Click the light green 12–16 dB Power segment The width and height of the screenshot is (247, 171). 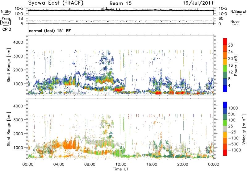[225, 68]
